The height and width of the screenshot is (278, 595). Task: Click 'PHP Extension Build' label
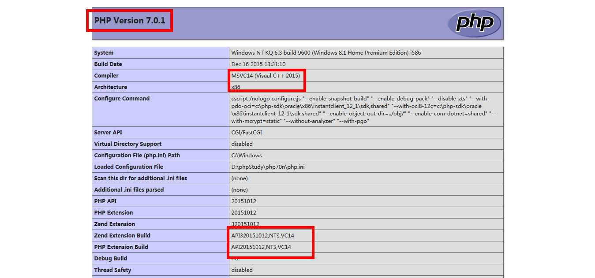pos(121,247)
